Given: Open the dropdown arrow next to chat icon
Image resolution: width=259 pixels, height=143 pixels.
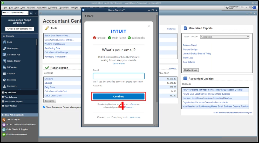Looking at the screenshot, I should [246, 8].
